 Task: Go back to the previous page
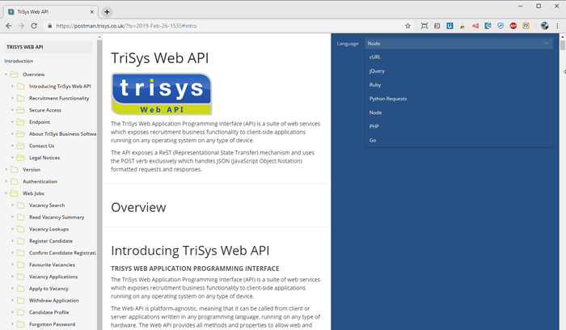point(8,26)
